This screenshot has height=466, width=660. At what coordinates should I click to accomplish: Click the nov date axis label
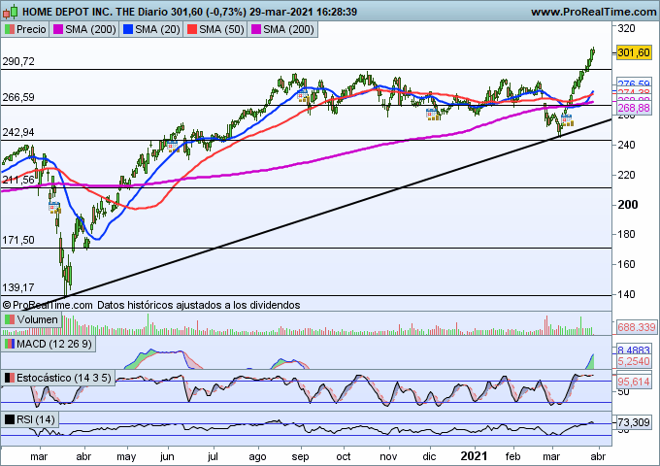tap(388, 456)
